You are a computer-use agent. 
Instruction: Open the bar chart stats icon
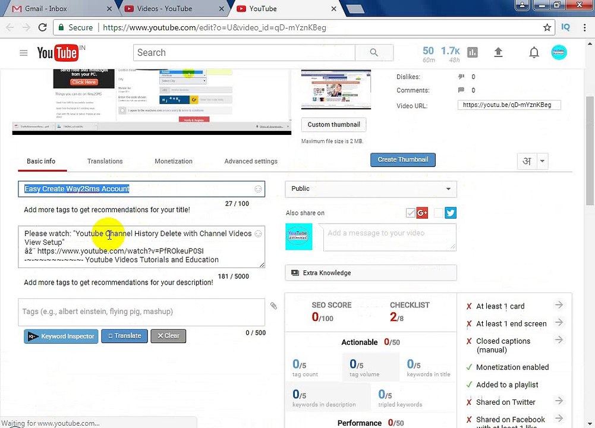(473, 52)
